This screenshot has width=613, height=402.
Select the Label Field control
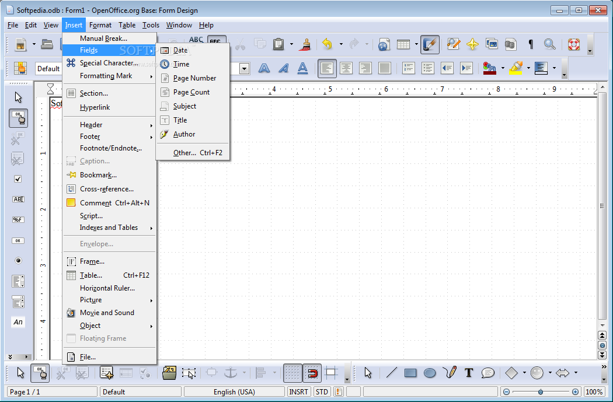pyautogui.click(x=18, y=322)
